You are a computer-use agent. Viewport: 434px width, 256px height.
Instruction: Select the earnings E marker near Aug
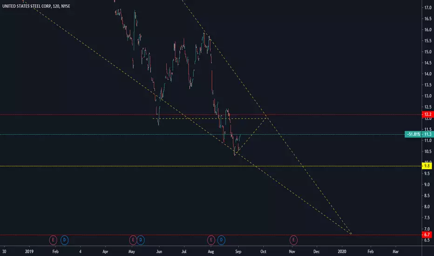pyautogui.click(x=211, y=240)
